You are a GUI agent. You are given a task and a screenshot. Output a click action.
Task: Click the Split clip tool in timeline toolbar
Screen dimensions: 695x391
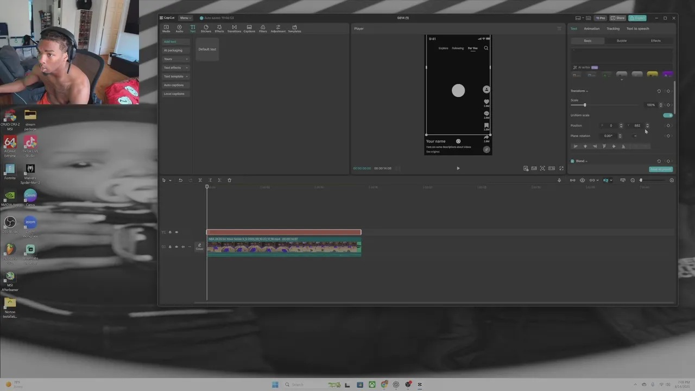coord(200,180)
